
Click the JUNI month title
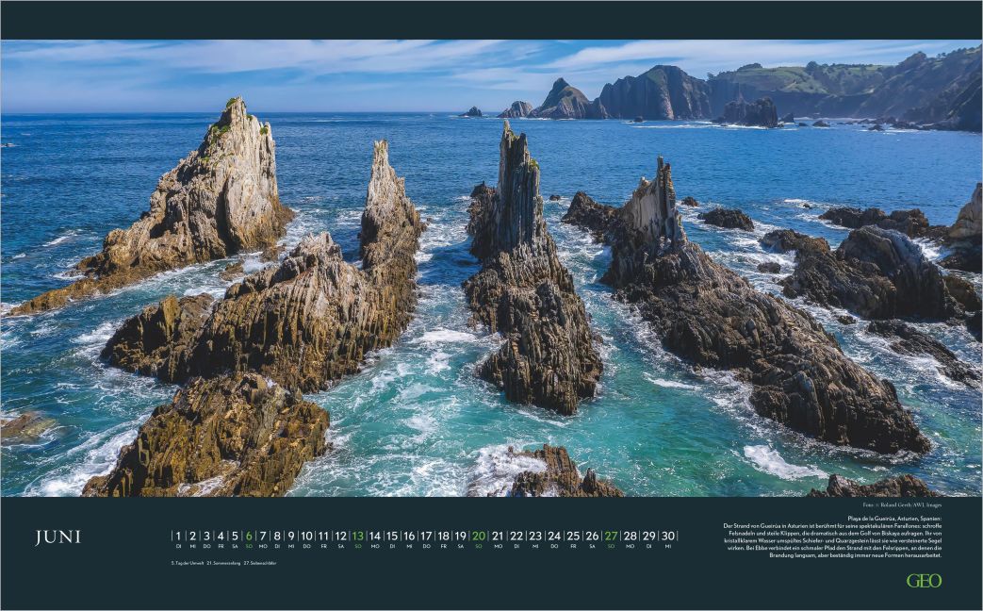(x=59, y=536)
